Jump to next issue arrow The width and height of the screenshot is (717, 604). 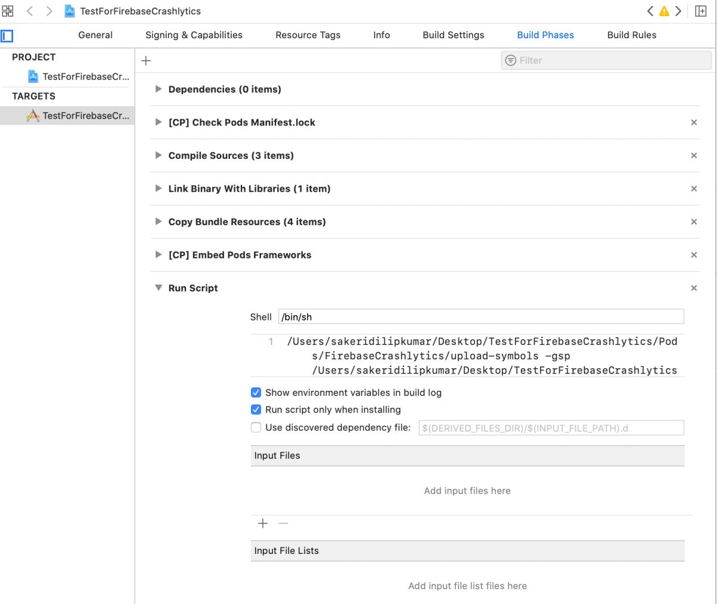pos(678,11)
